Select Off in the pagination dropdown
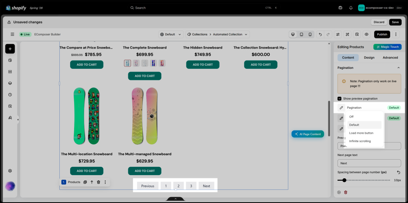Screen dimensions: 408x203 (364, 117)
